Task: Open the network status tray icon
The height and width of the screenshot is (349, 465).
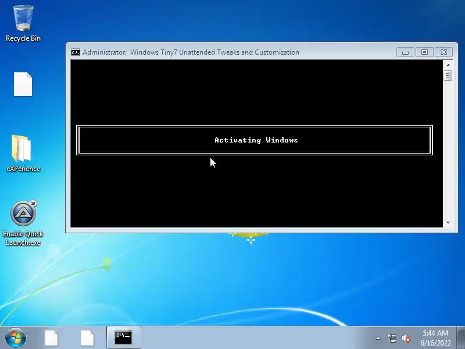Action: [392, 338]
